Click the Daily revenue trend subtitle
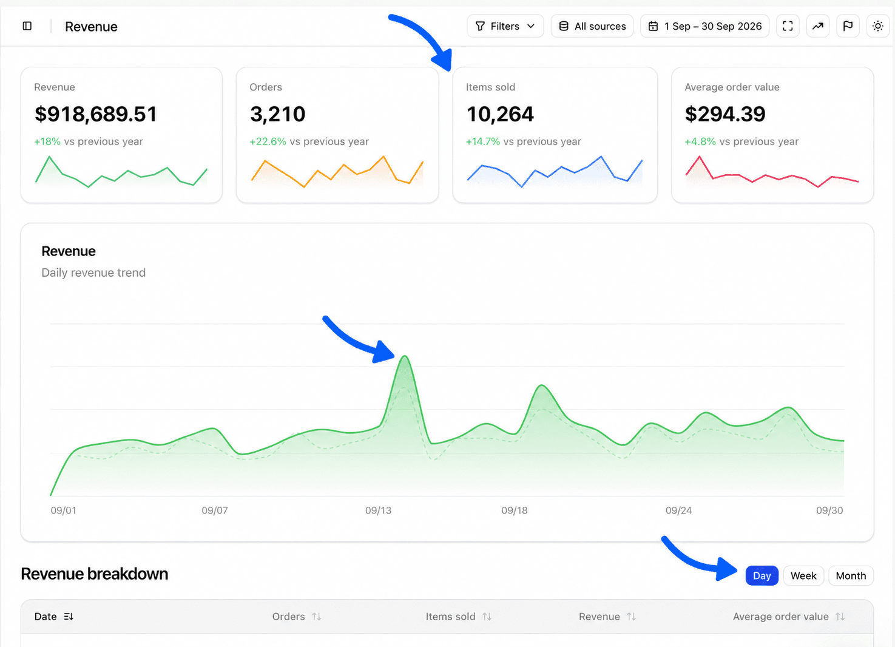Image resolution: width=895 pixels, height=647 pixels. (93, 273)
